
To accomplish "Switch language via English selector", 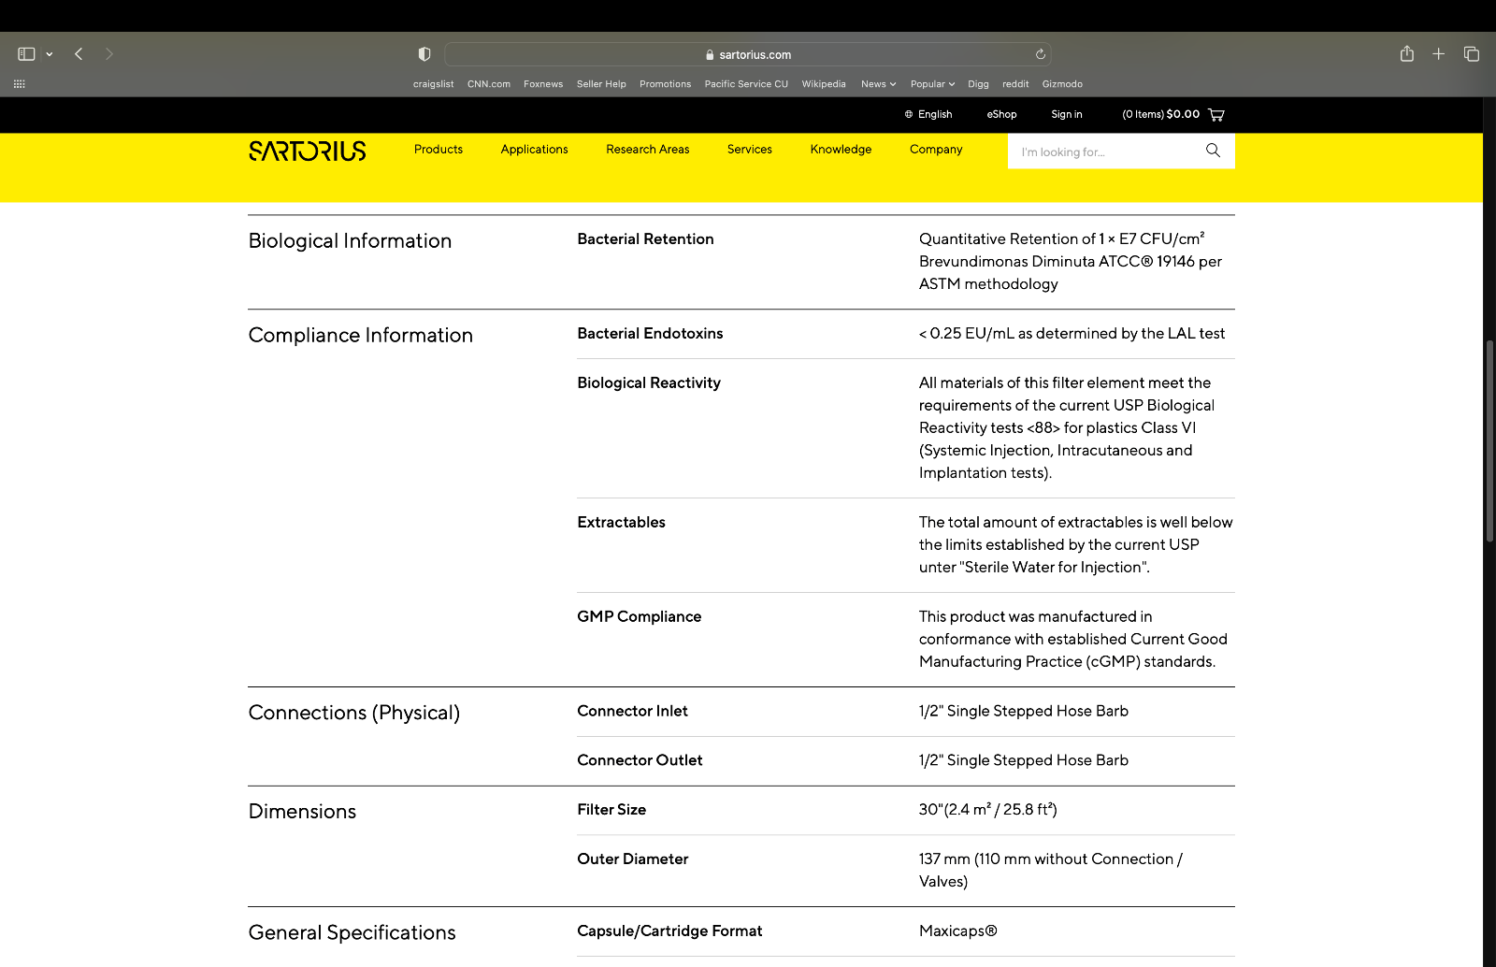I will pyautogui.click(x=928, y=114).
